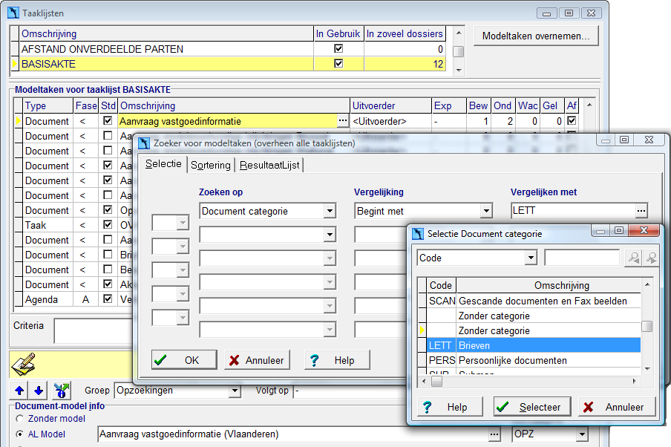The width and height of the screenshot is (671, 447).
Task: Select the SCAN Gescande documenten row
Action: (x=534, y=301)
